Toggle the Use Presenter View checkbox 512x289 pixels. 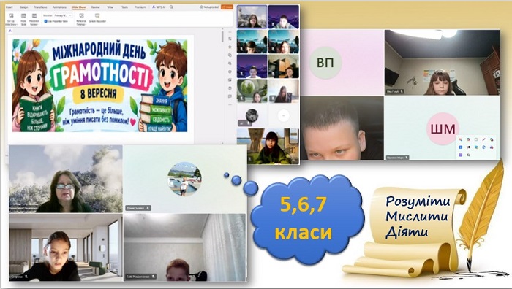[x=45, y=21]
